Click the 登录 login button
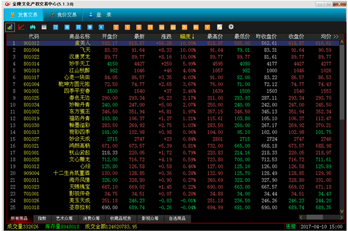The width and height of the screenshot is (348, 231). [100, 15]
